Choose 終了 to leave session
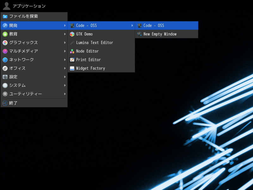Image resolution: width=253 pixels, height=190 pixels. pyautogui.click(x=13, y=103)
